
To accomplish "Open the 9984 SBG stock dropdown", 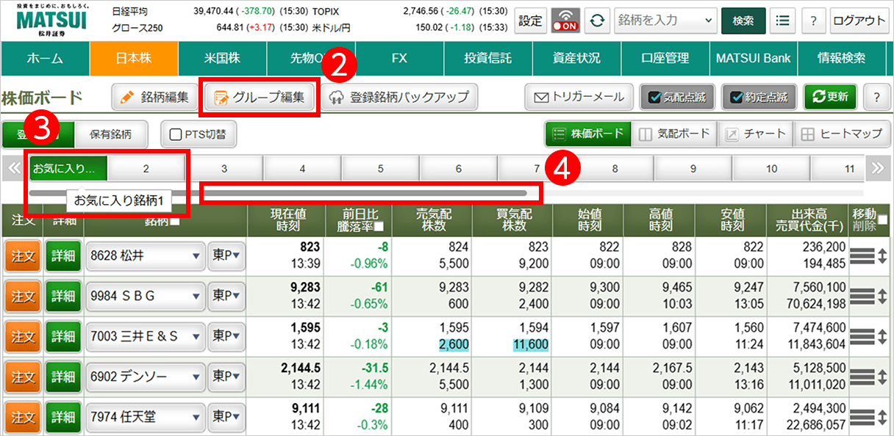I will click(x=145, y=296).
